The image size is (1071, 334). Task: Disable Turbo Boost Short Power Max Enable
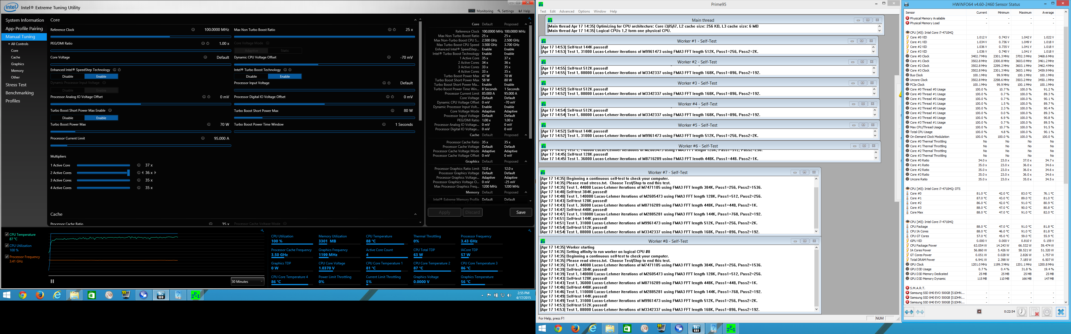coord(67,118)
